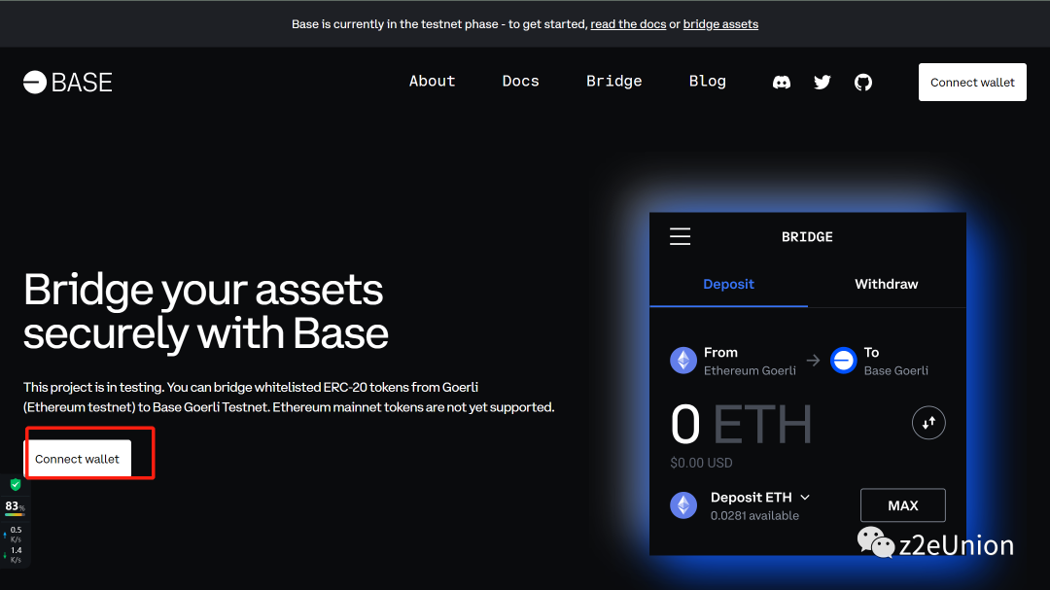Image resolution: width=1050 pixels, height=590 pixels.
Task: Click the MAX amount button
Action: point(902,504)
